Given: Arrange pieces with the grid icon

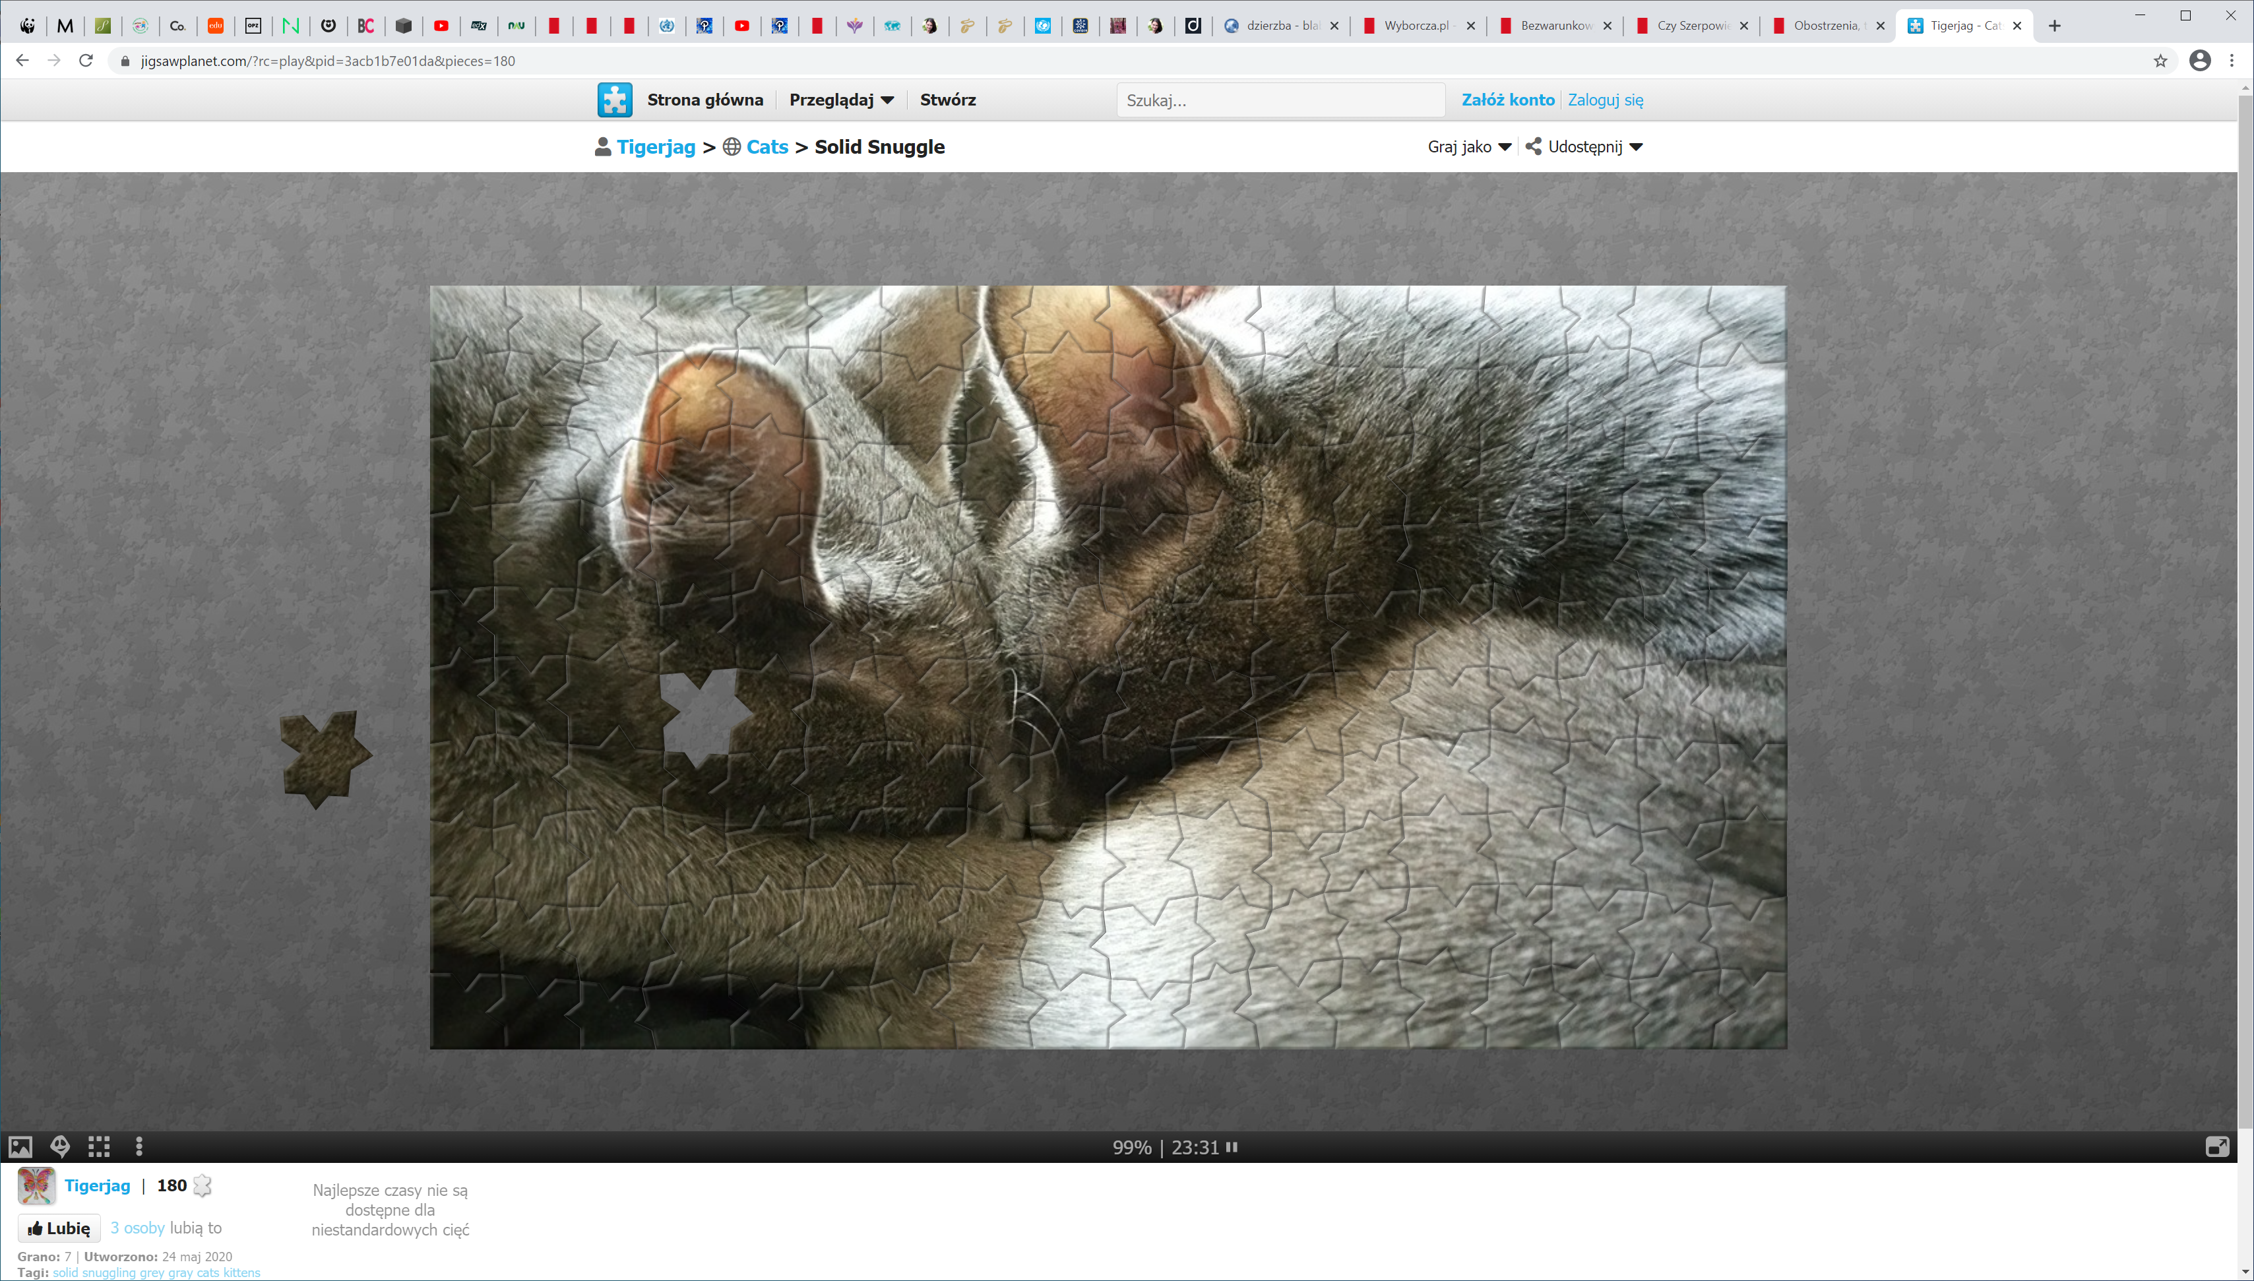Looking at the screenshot, I should (100, 1146).
